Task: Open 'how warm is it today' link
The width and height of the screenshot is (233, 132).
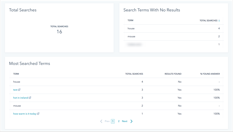Action: tap(25, 114)
